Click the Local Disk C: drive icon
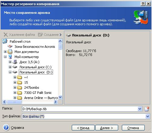This screenshot has width=152, height=133. click(x=15, y=67)
